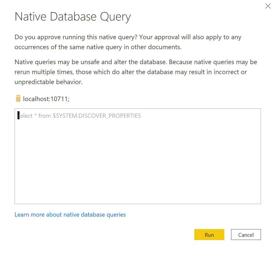The height and width of the screenshot is (255, 276).
Task: Click the black text cursor in query box
Action: 18,115
